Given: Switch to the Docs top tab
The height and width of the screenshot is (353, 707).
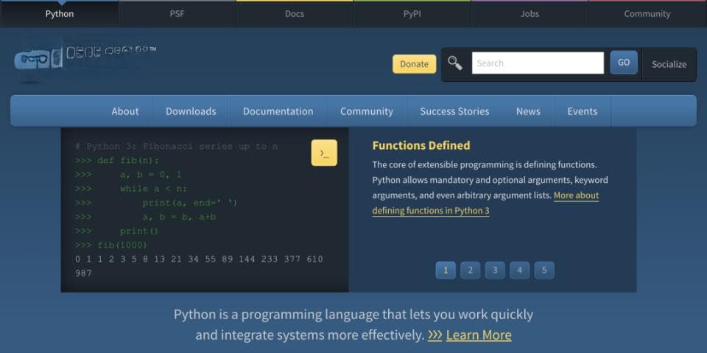Looking at the screenshot, I should pyautogui.click(x=295, y=13).
